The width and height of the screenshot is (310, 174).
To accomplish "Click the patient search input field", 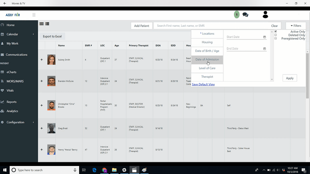I will click(x=212, y=26).
